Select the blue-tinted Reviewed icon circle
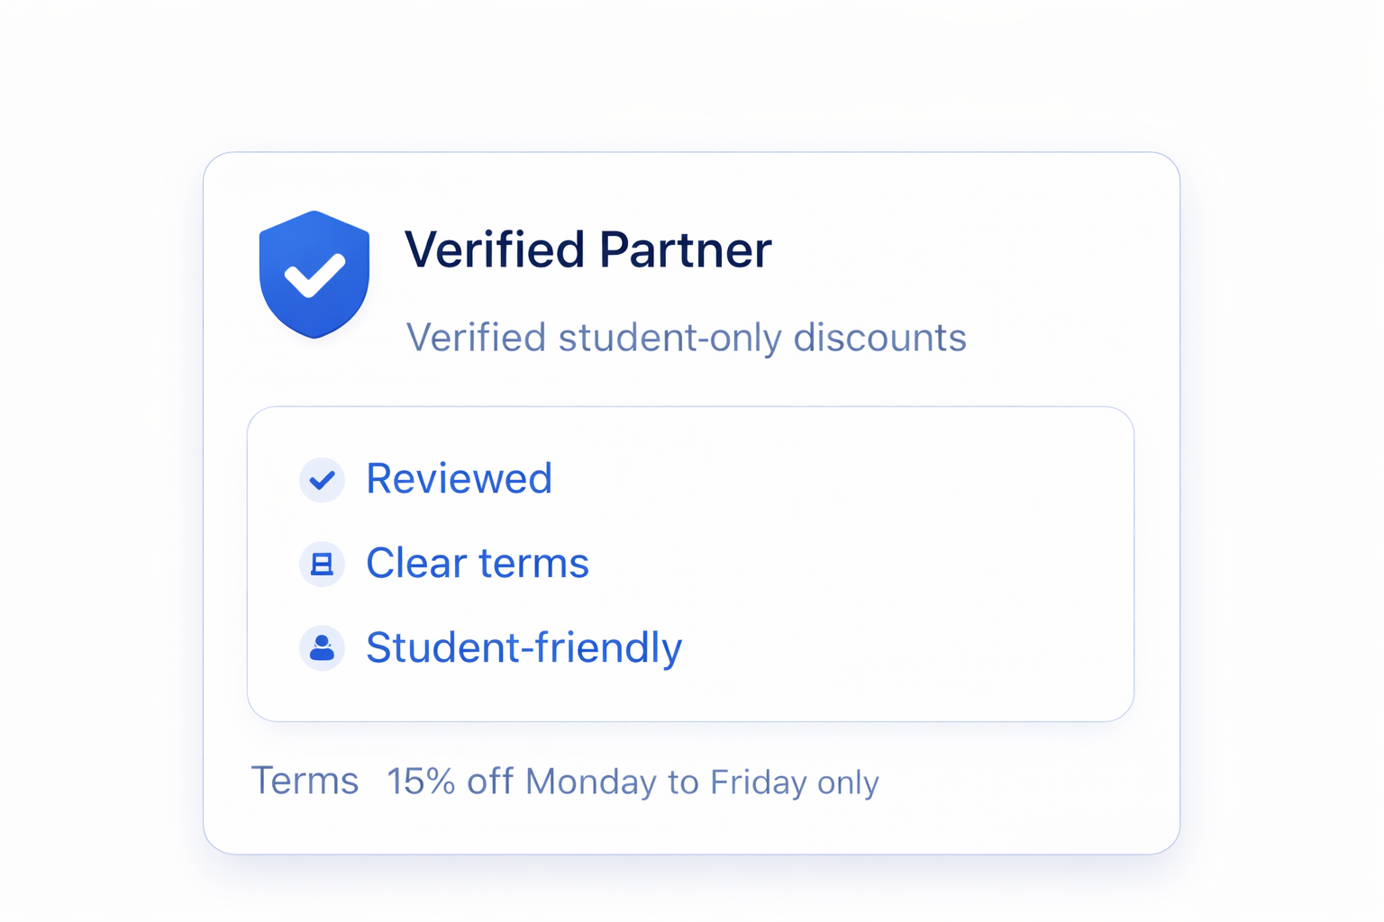This screenshot has width=1384, height=922. pos(322,480)
